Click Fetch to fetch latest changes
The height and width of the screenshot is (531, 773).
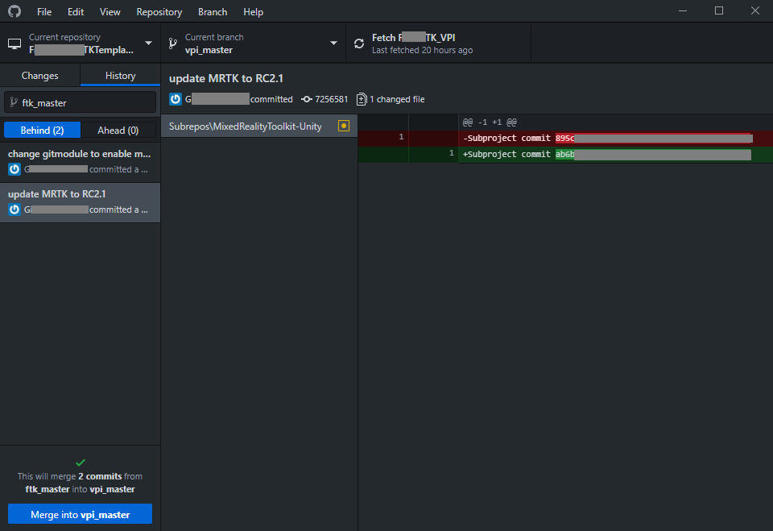pyautogui.click(x=439, y=42)
